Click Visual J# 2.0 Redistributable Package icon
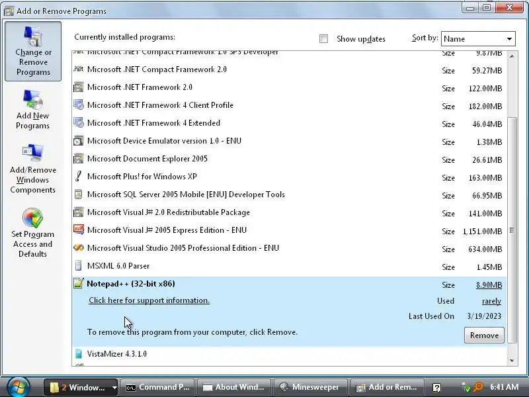529x397 pixels. 78,212
